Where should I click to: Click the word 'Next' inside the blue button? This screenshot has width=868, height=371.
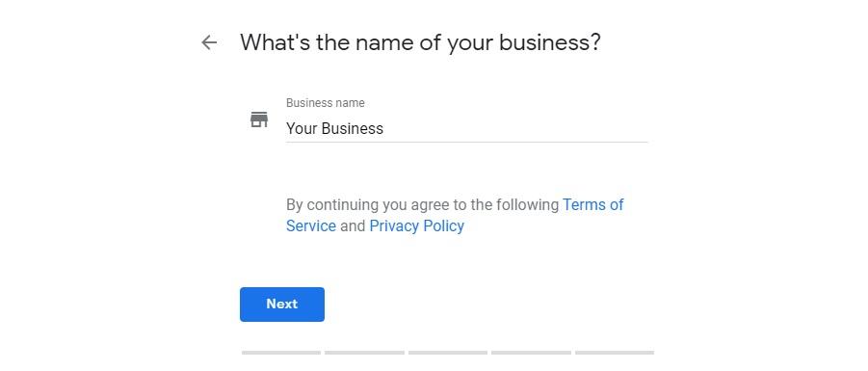tap(281, 304)
